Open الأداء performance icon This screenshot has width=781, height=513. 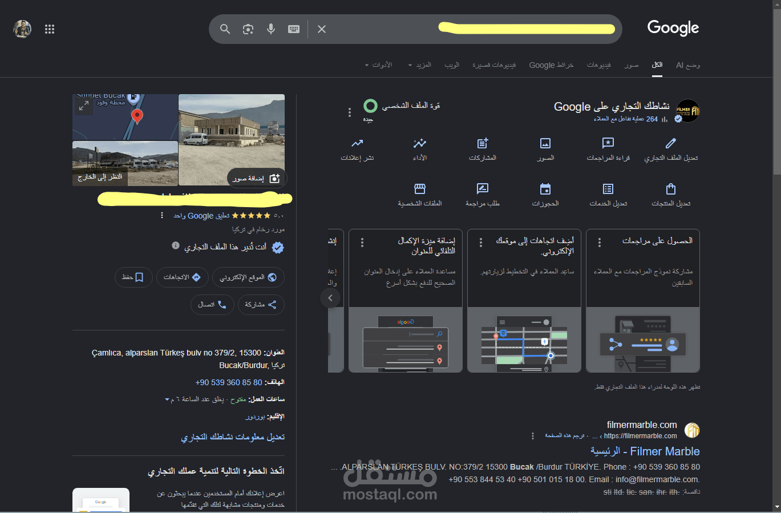(420, 143)
